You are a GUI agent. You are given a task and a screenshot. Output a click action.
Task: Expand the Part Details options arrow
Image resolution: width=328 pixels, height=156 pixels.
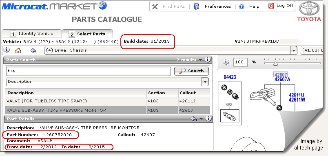coord(201,119)
